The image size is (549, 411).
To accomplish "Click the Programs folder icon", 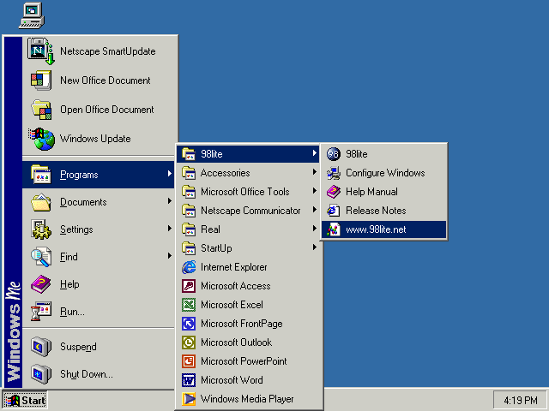I will point(41,175).
